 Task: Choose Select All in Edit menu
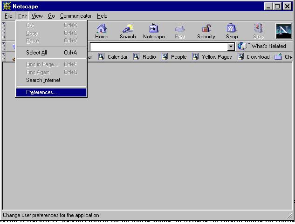pyautogui.click(x=51, y=53)
